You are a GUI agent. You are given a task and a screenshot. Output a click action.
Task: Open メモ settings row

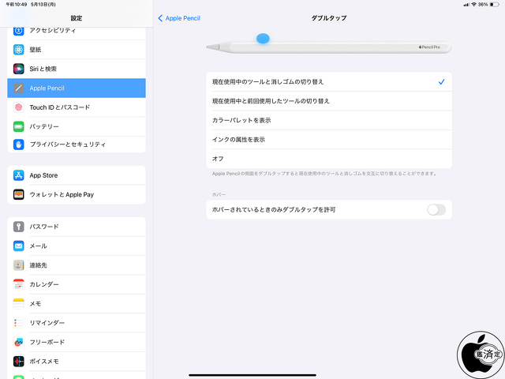coord(77,303)
